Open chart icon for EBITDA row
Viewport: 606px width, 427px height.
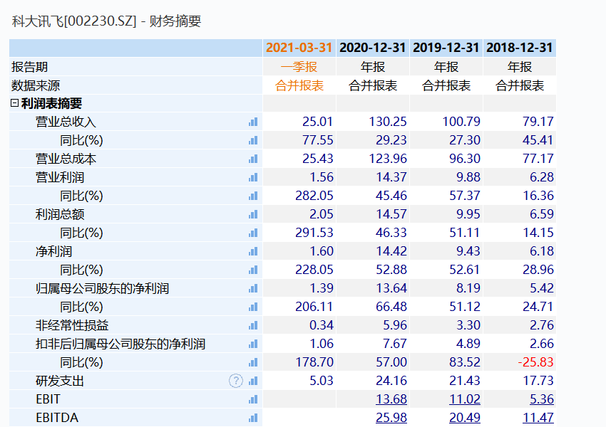[x=253, y=418]
